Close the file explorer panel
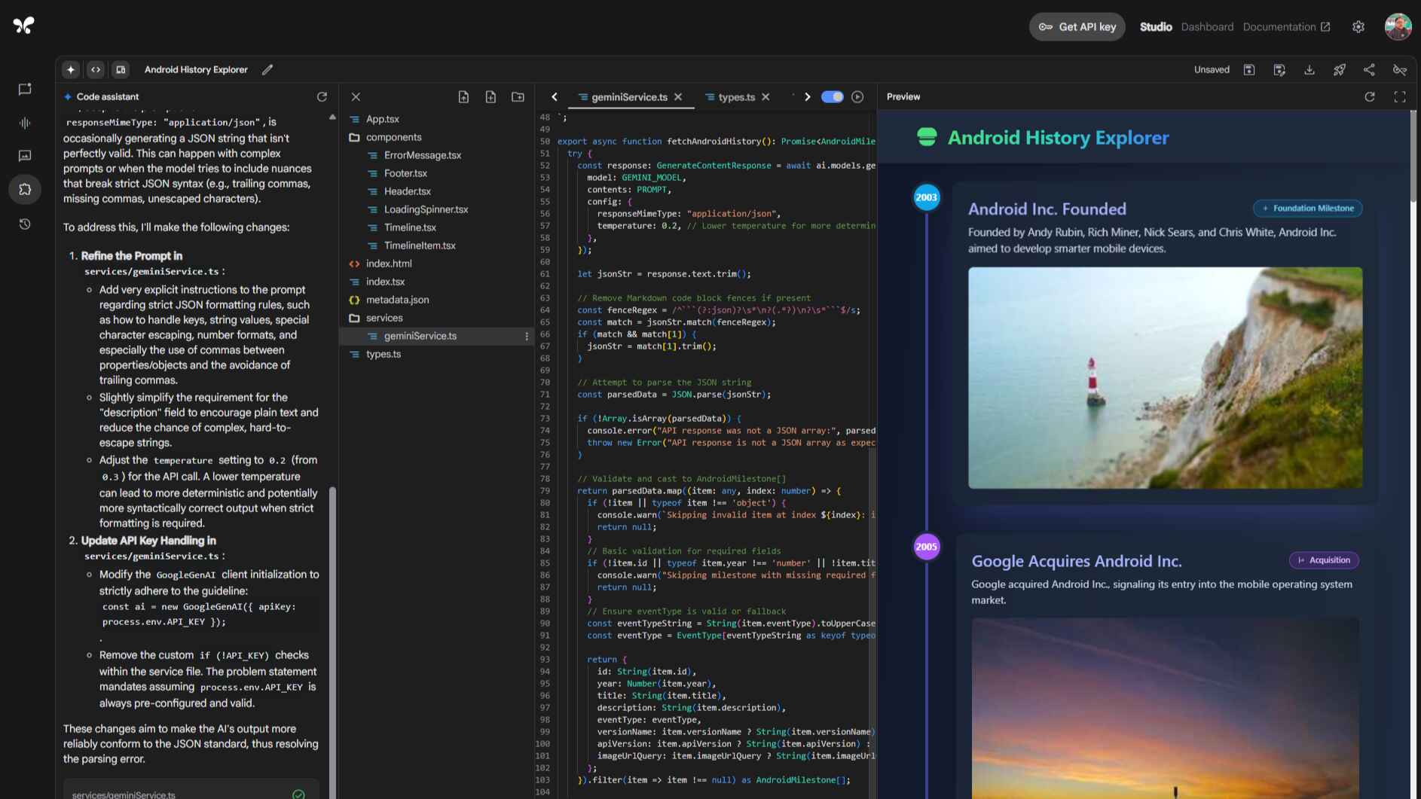 coord(356,96)
